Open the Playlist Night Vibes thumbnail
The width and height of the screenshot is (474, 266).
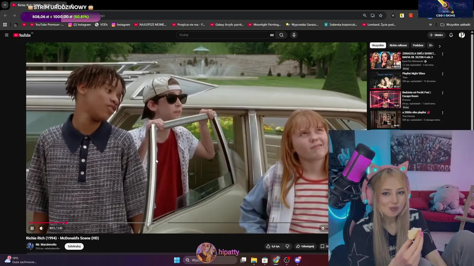(x=385, y=80)
